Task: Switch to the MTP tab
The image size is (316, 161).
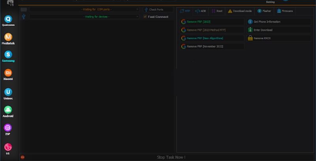Action: point(185,11)
